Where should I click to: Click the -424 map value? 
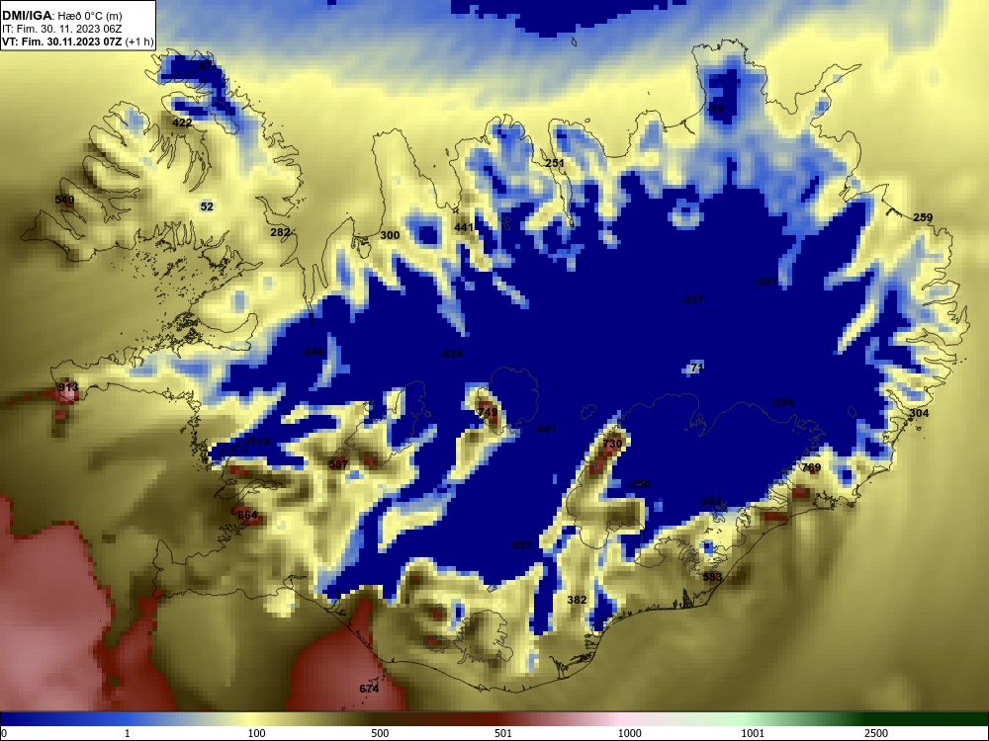(451, 354)
